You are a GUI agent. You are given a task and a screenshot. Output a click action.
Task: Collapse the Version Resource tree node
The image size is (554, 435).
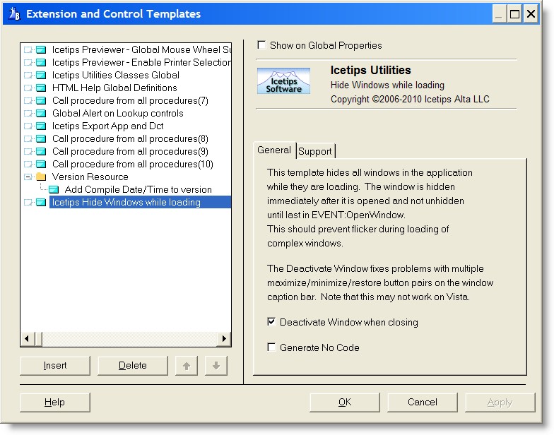tap(28, 177)
